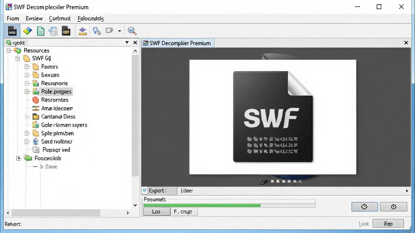Viewport: 415px width, 233px height.
Task: Click the green document toolbar icon
Action: pyautogui.click(x=41, y=31)
